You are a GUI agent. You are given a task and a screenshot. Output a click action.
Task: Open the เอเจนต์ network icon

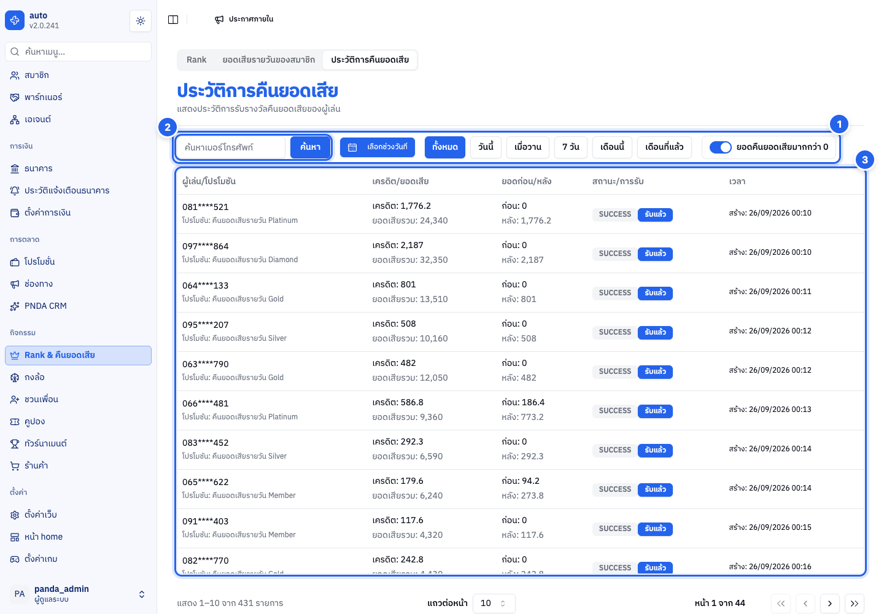15,120
